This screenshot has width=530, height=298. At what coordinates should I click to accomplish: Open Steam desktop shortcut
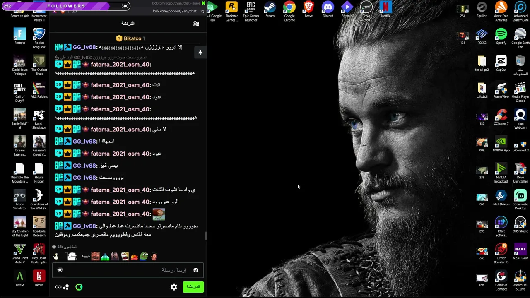pos(270,10)
